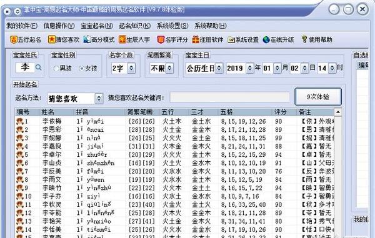Click 五格 value 8,16,33,25,40
375x238 pixels.
(x=243, y=205)
